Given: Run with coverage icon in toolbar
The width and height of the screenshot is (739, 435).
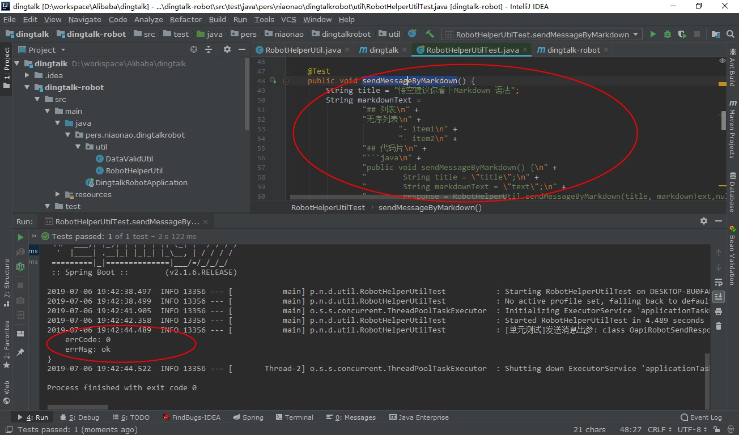Looking at the screenshot, I should click(x=682, y=34).
